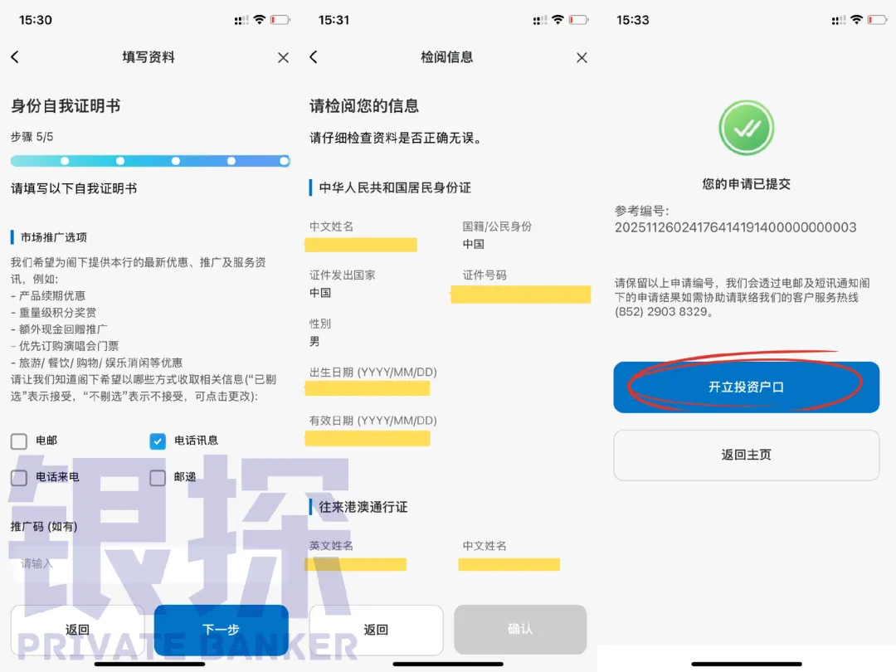Click the 您的申请已提交 message
The image size is (896, 672).
747,184
